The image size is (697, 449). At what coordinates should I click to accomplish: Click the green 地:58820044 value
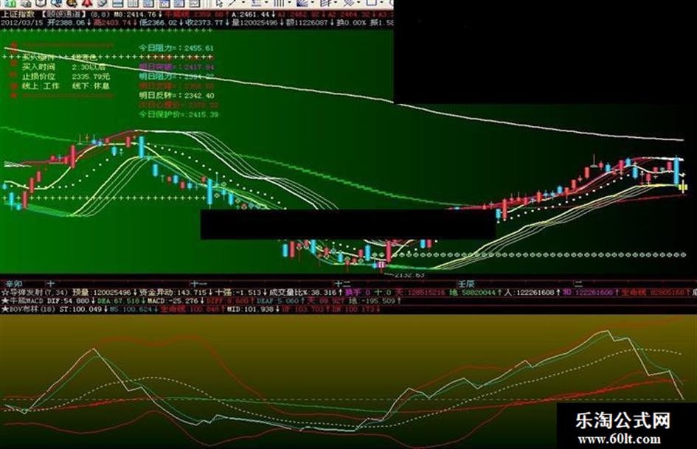pos(473,292)
